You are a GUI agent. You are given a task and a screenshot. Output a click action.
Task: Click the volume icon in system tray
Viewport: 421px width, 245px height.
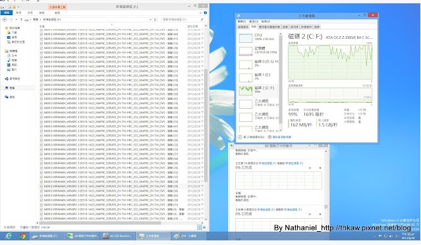(391, 236)
